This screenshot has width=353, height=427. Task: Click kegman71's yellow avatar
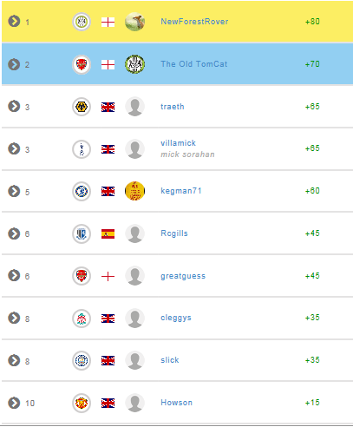[x=134, y=191]
